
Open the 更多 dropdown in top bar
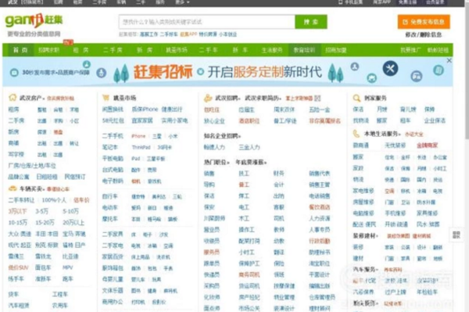point(182,2)
